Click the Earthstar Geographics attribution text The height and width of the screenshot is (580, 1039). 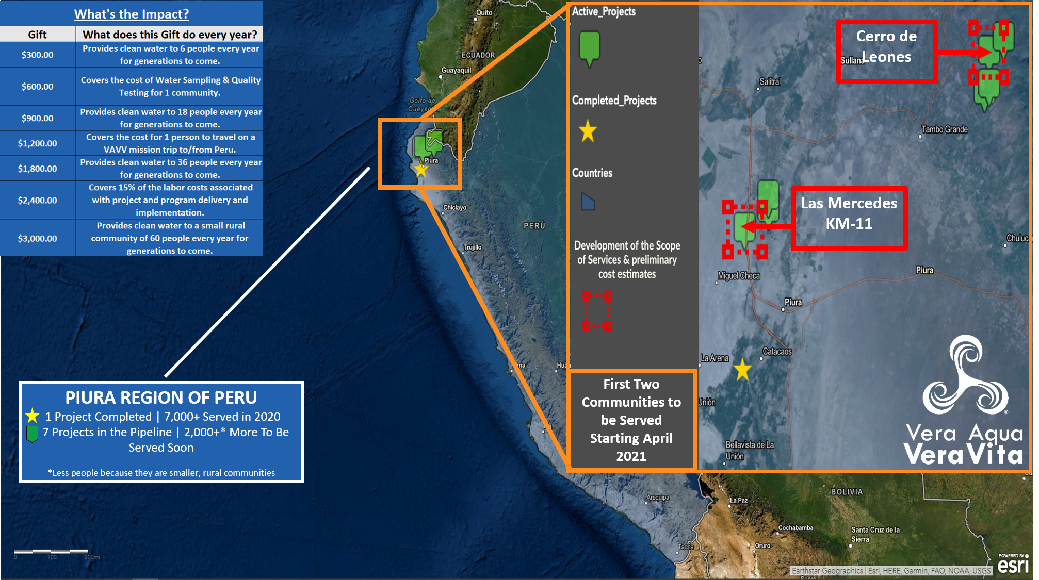point(827,571)
